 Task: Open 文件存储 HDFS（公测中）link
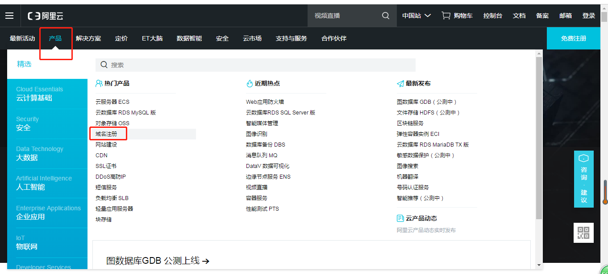pyautogui.click(x=429, y=112)
